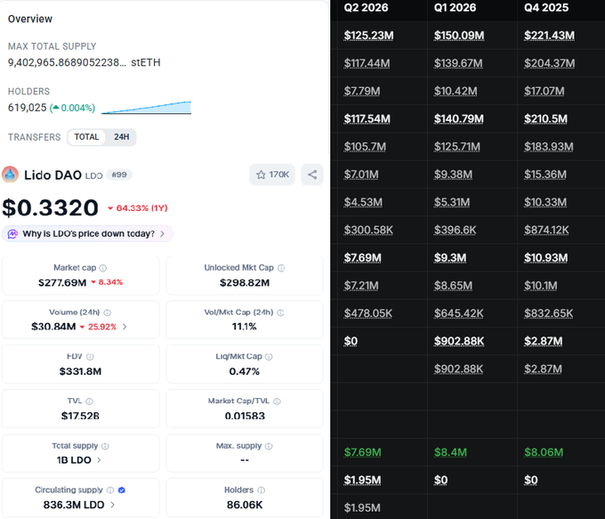Open info icon next to FDV
Screen dimensions: 605x519
pyautogui.click(x=90, y=356)
